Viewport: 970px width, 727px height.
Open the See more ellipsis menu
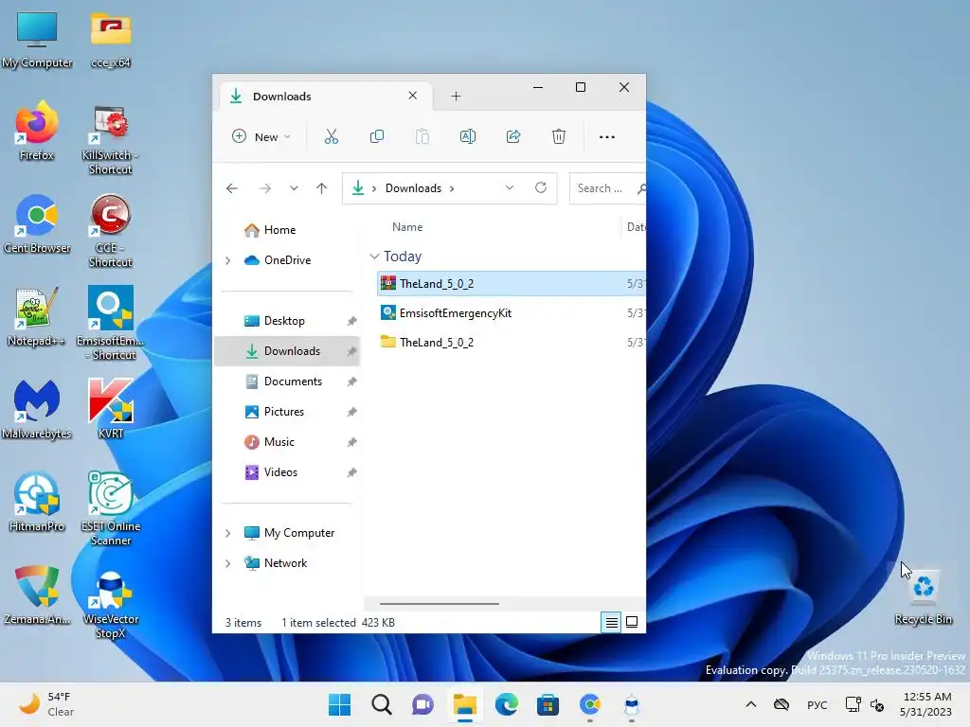607,136
